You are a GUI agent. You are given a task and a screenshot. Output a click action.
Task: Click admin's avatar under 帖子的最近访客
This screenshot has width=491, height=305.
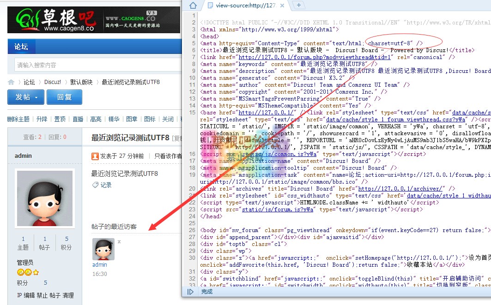(103, 249)
